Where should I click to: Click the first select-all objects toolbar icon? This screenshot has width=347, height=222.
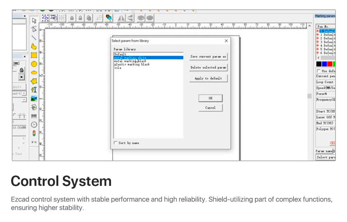(45, 18)
